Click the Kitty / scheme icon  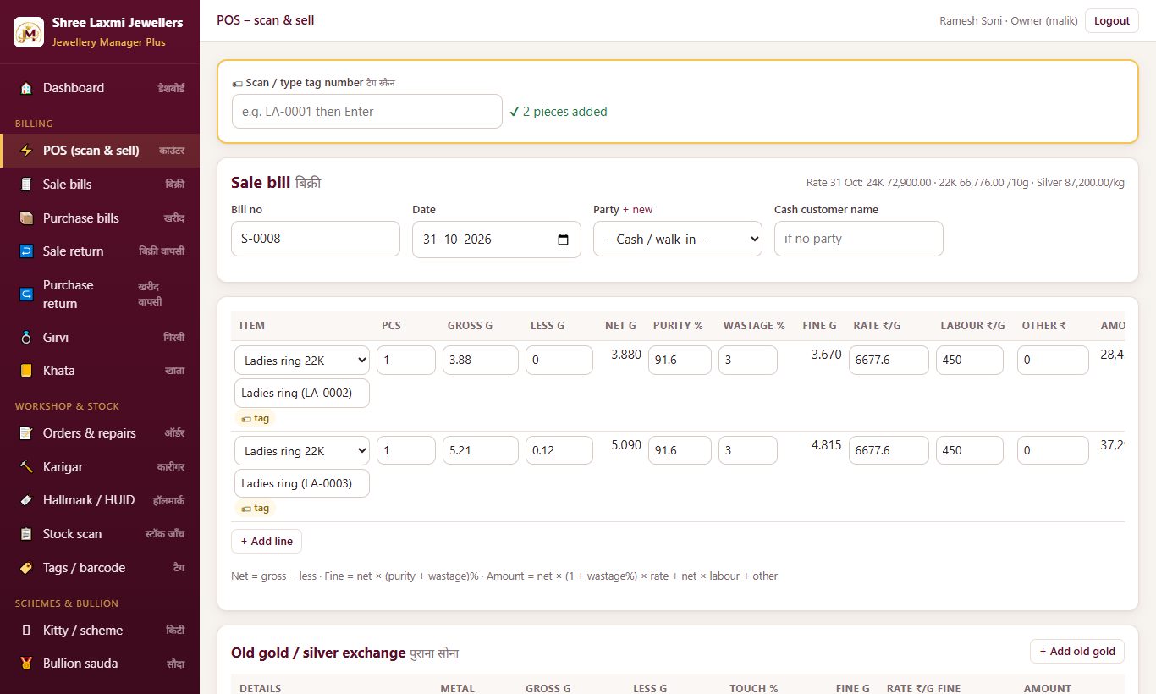(x=26, y=631)
